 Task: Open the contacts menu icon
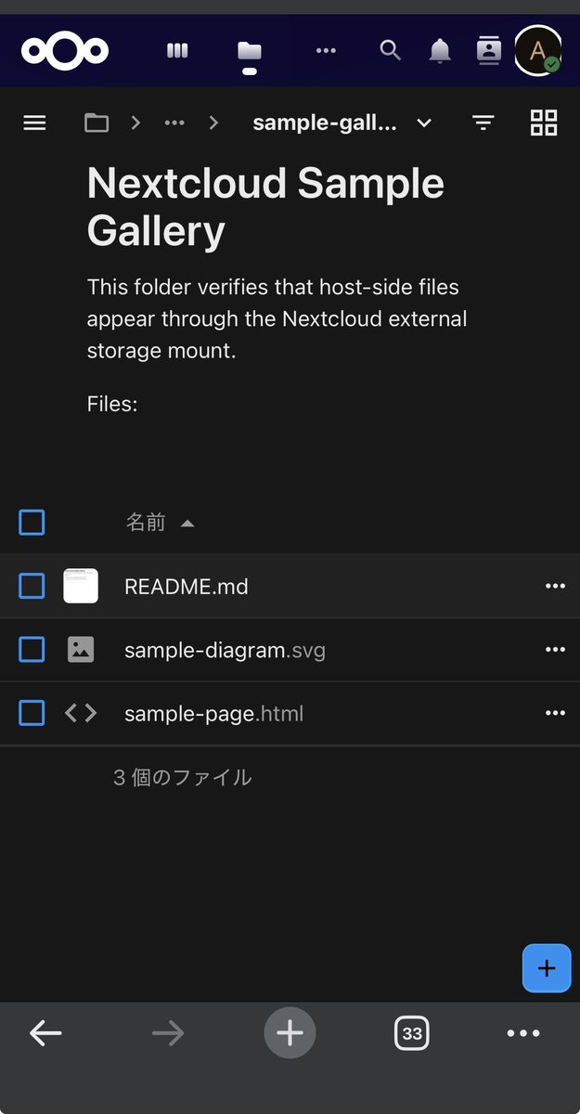tap(489, 50)
